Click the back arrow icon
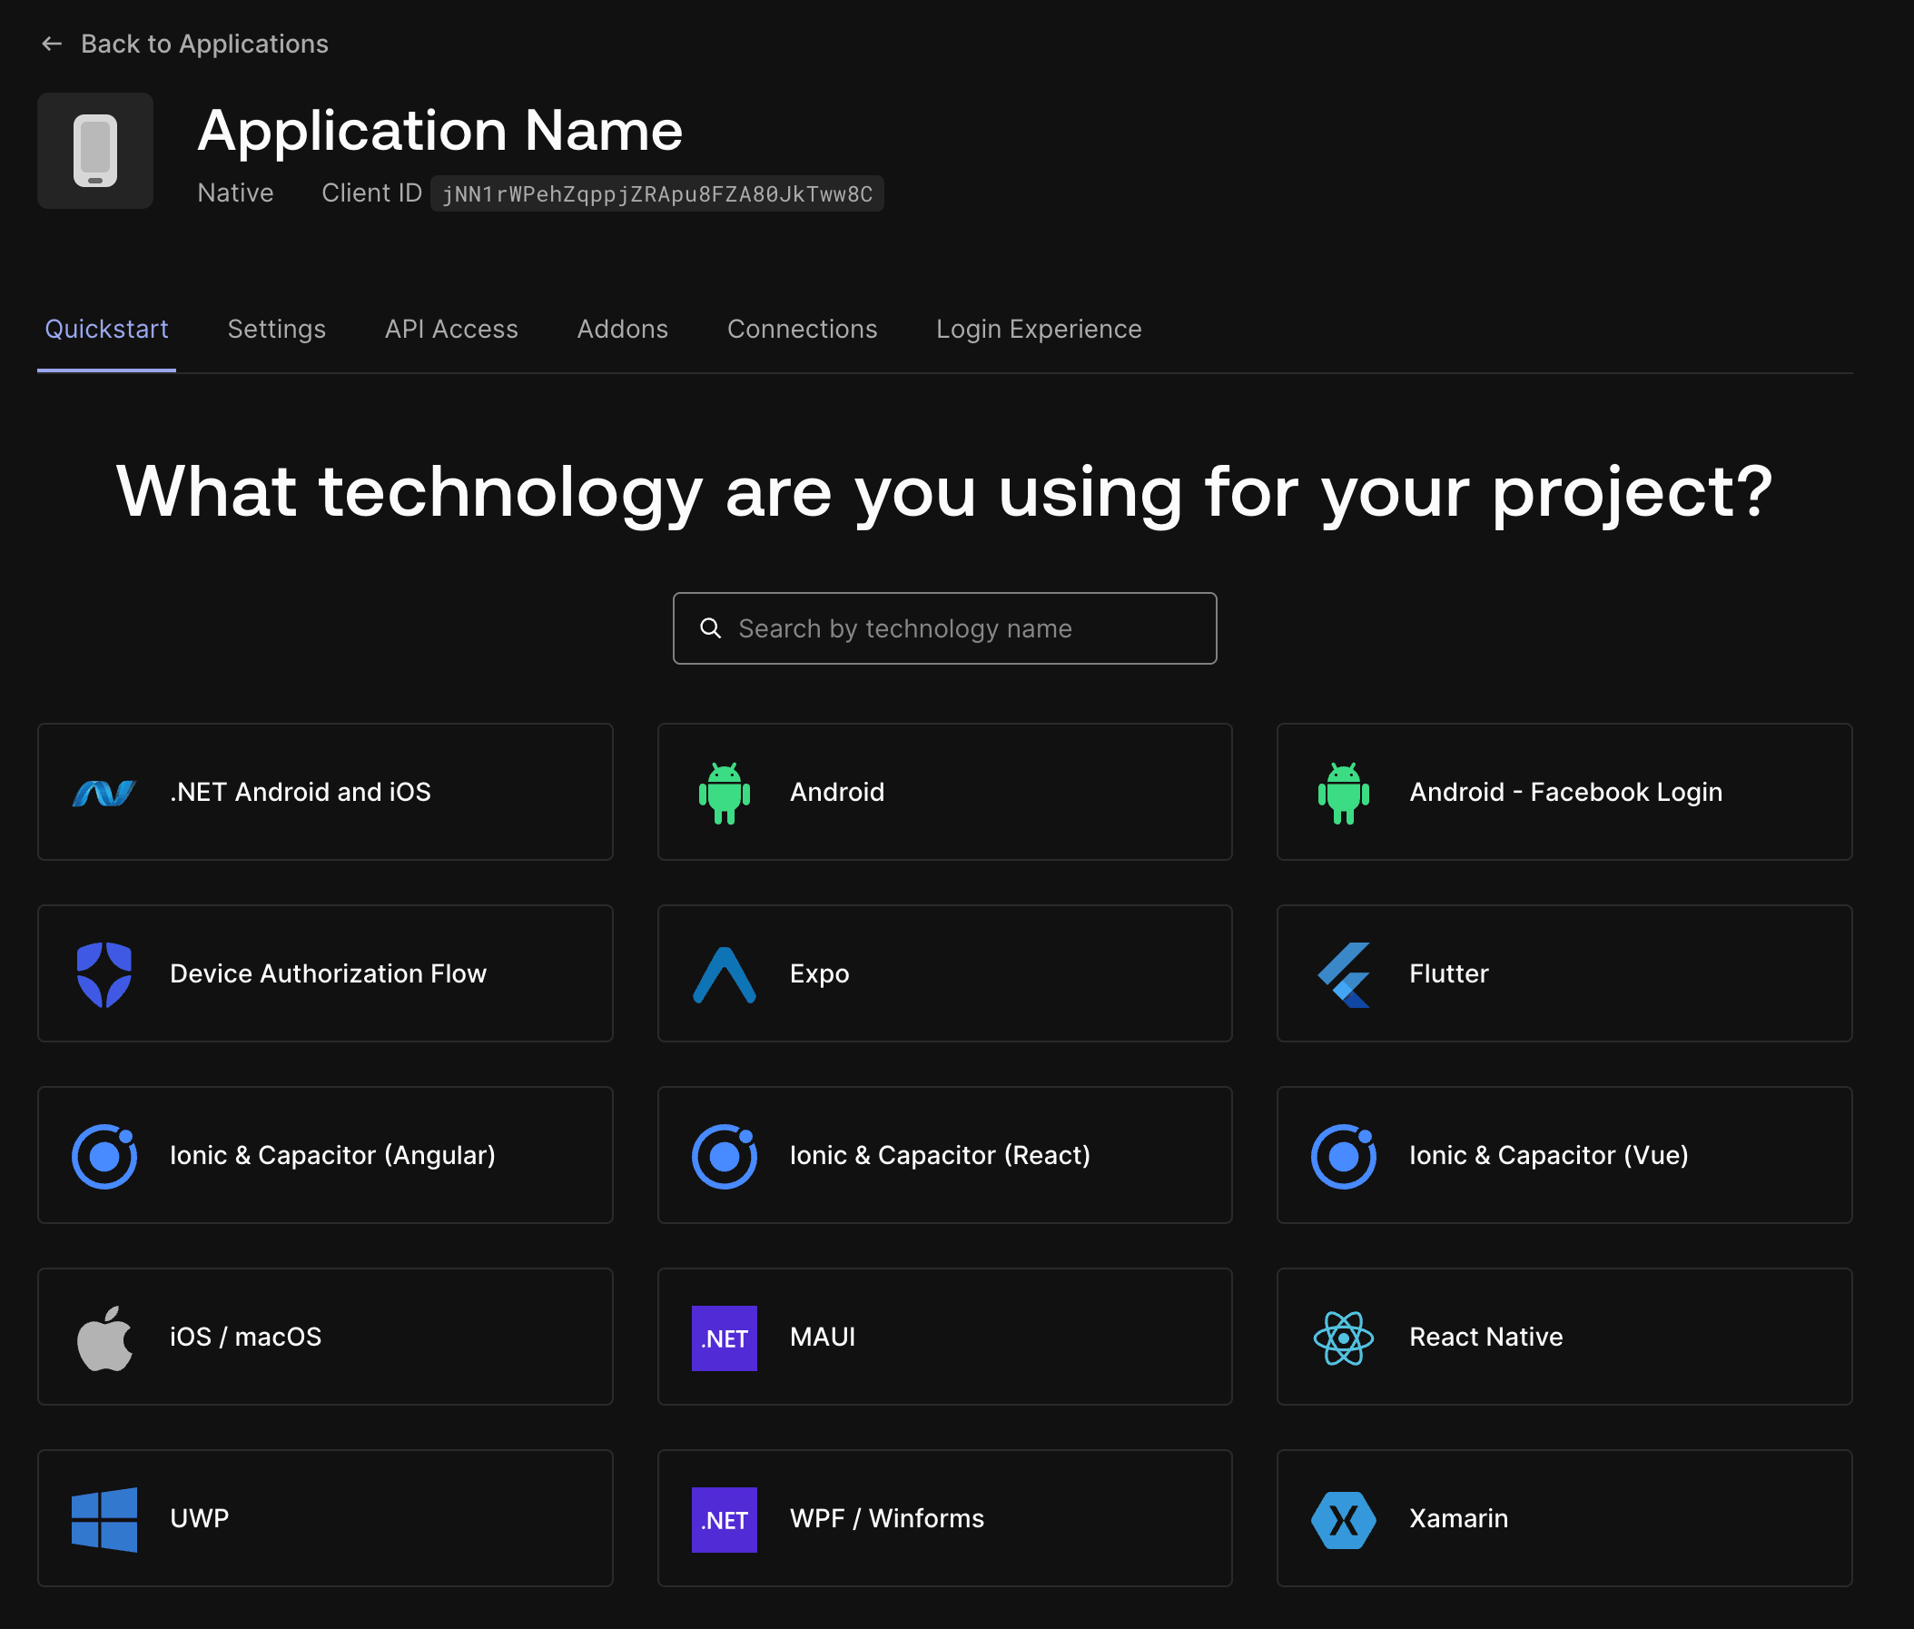 (52, 44)
